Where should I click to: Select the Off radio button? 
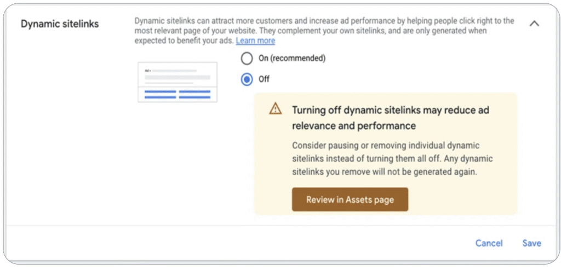point(247,79)
